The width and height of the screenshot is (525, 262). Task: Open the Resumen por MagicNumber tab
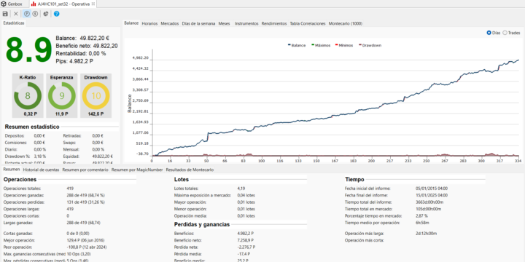(x=137, y=170)
